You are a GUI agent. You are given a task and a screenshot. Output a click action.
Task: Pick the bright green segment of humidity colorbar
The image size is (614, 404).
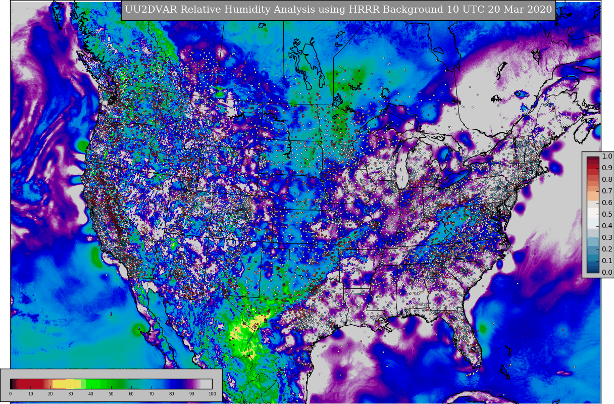tap(93, 384)
